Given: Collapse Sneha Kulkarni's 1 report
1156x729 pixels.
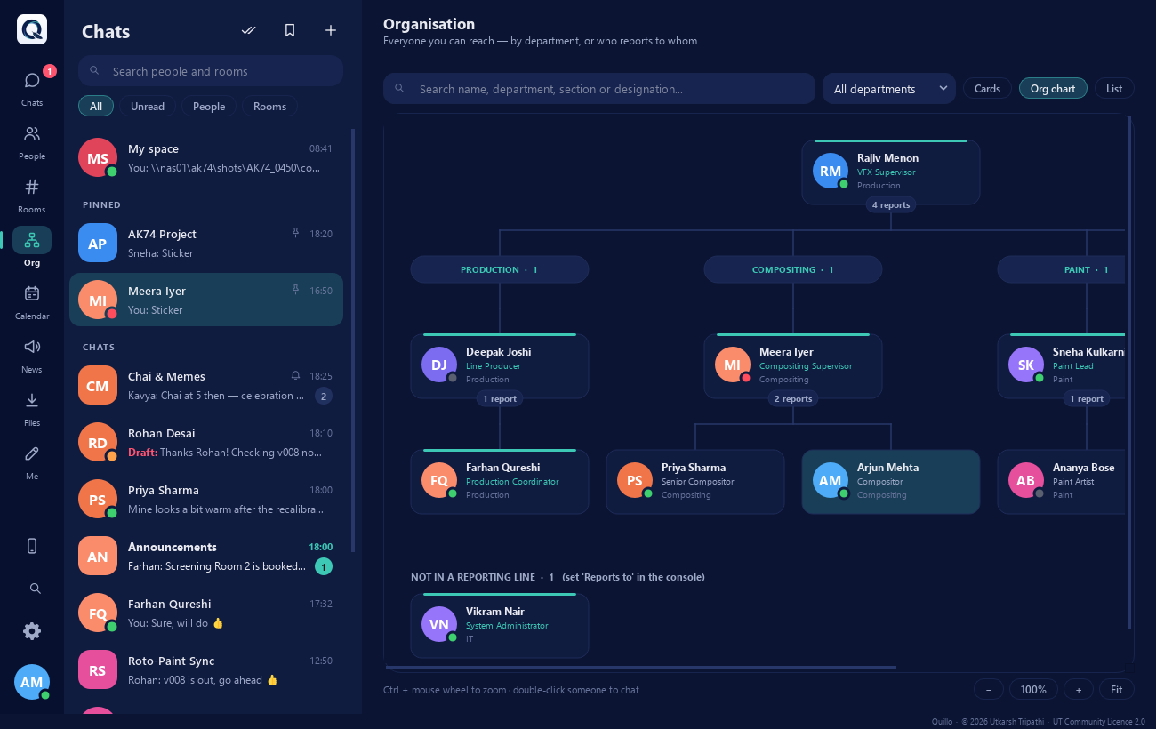Looking at the screenshot, I should point(1087,398).
